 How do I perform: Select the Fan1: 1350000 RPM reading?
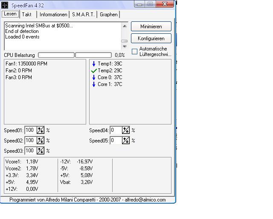pos(26,64)
